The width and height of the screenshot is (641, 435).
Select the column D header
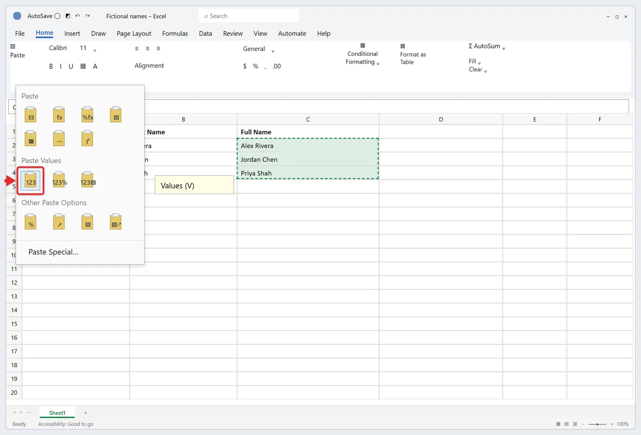pyautogui.click(x=441, y=119)
